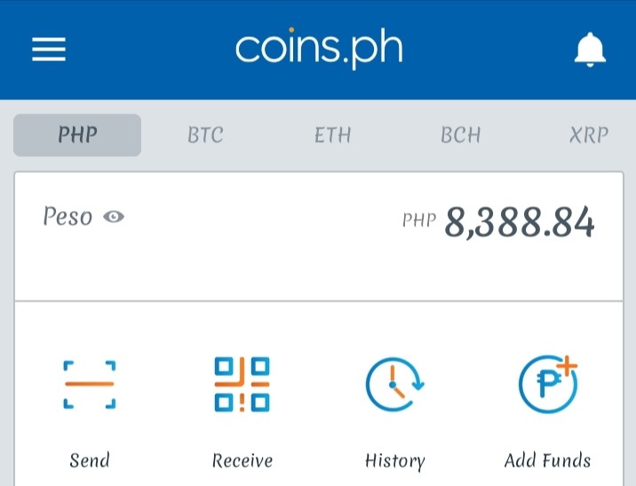Switch to the XRP wallet tab
Screen dimensions: 636x486
[x=589, y=135]
